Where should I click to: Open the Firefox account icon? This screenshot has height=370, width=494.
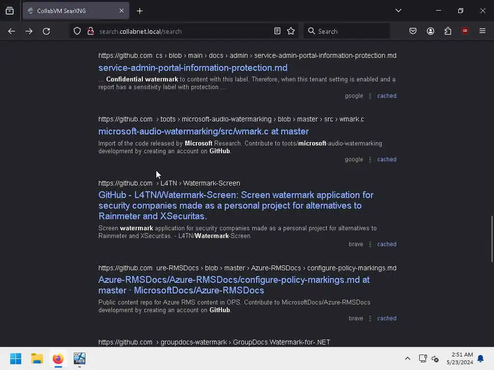pos(430,31)
